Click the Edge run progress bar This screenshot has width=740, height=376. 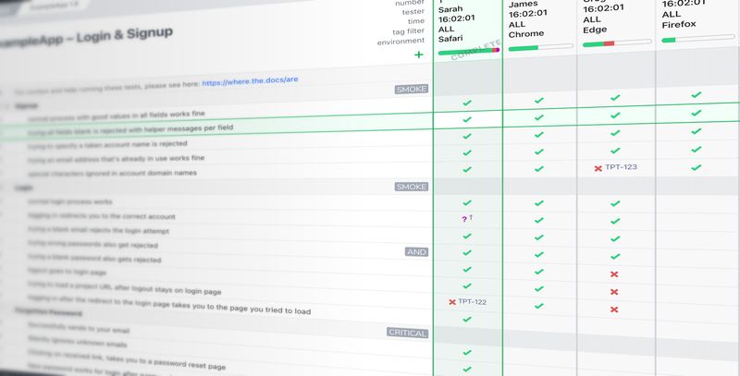coord(617,43)
